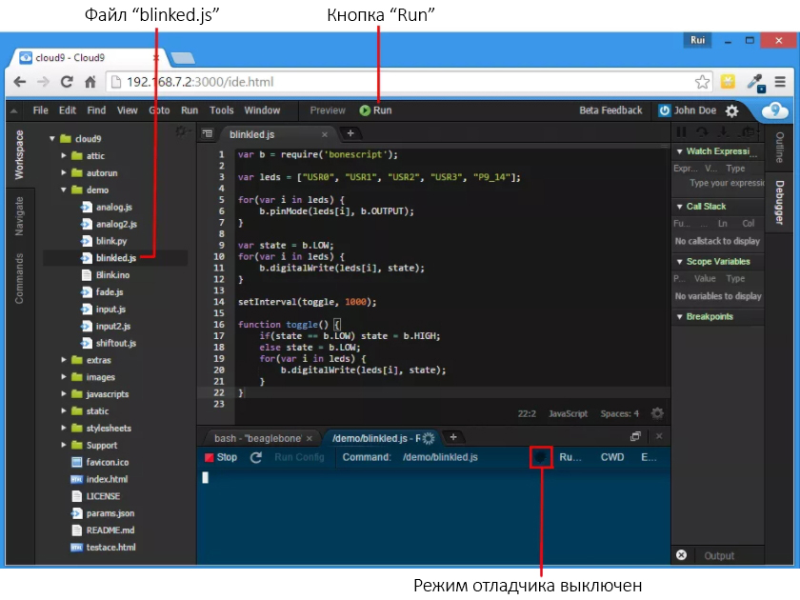Click the debugger bug icon in the run panel
The width and height of the screenshot is (800, 600).
[x=540, y=457]
